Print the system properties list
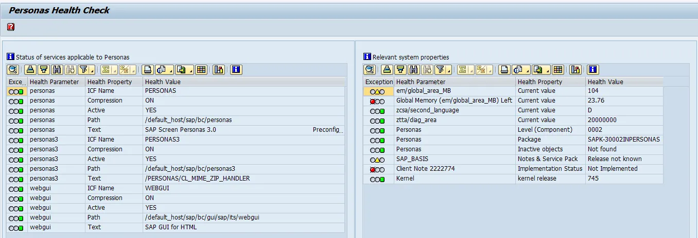698x238 pixels. (503, 70)
